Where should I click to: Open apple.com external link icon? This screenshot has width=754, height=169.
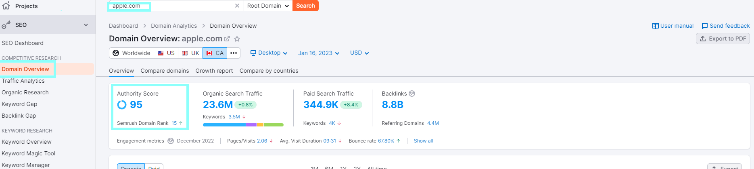[227, 39]
